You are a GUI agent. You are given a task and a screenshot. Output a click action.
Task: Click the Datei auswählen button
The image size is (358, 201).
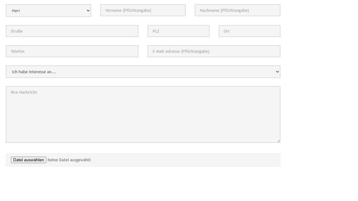(x=29, y=160)
